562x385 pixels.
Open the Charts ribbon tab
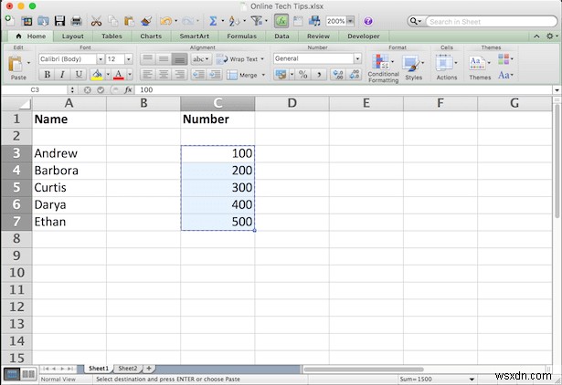point(151,36)
